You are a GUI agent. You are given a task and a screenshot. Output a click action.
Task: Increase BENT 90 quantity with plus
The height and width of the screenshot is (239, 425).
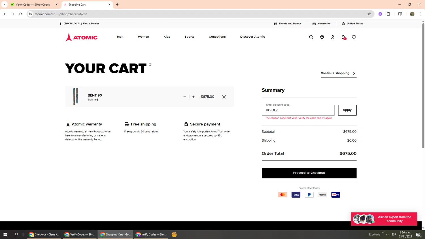pyautogui.click(x=194, y=97)
